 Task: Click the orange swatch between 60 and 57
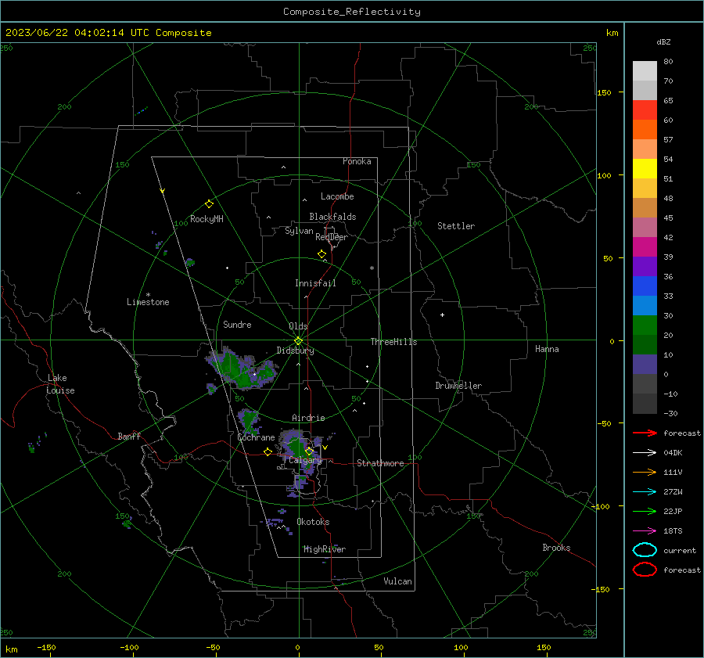[645, 130]
